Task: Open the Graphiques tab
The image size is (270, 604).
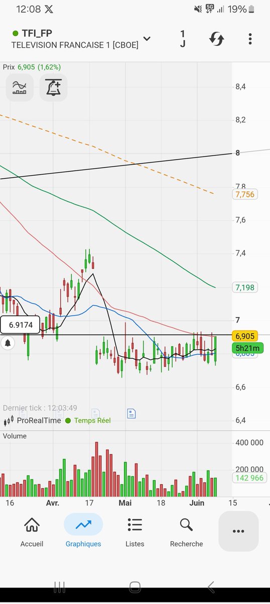Action: 83,533
